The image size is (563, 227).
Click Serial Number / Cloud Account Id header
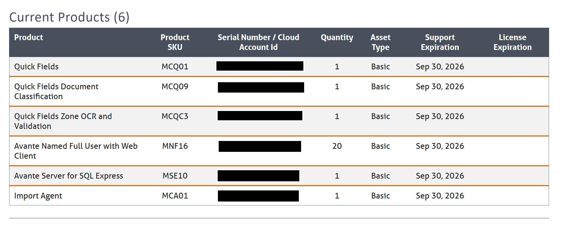pyautogui.click(x=258, y=42)
